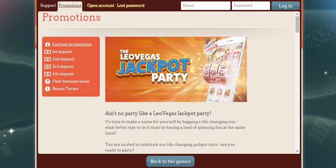This screenshot has width=336, height=168.
Task: Focus the Password input field
Action: [251, 5]
